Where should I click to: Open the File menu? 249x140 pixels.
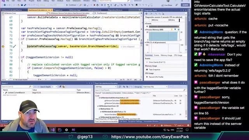7,1
